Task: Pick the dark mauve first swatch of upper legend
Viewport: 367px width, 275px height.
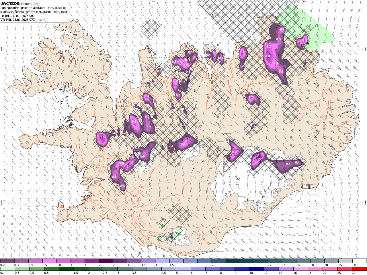Action: click(x=7, y=261)
